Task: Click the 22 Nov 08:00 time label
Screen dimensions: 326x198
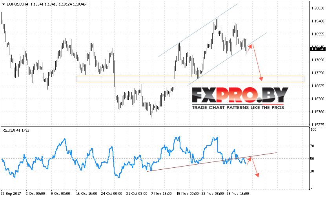Action: 213,194
